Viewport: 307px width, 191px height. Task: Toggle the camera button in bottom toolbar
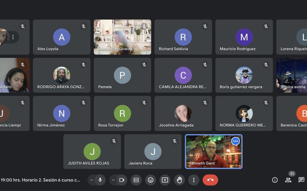click(122, 180)
